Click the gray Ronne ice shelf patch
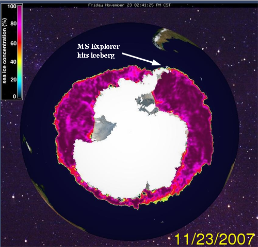Image resolution: width=258 pixels, height=247 pixels. [x=146, y=103]
